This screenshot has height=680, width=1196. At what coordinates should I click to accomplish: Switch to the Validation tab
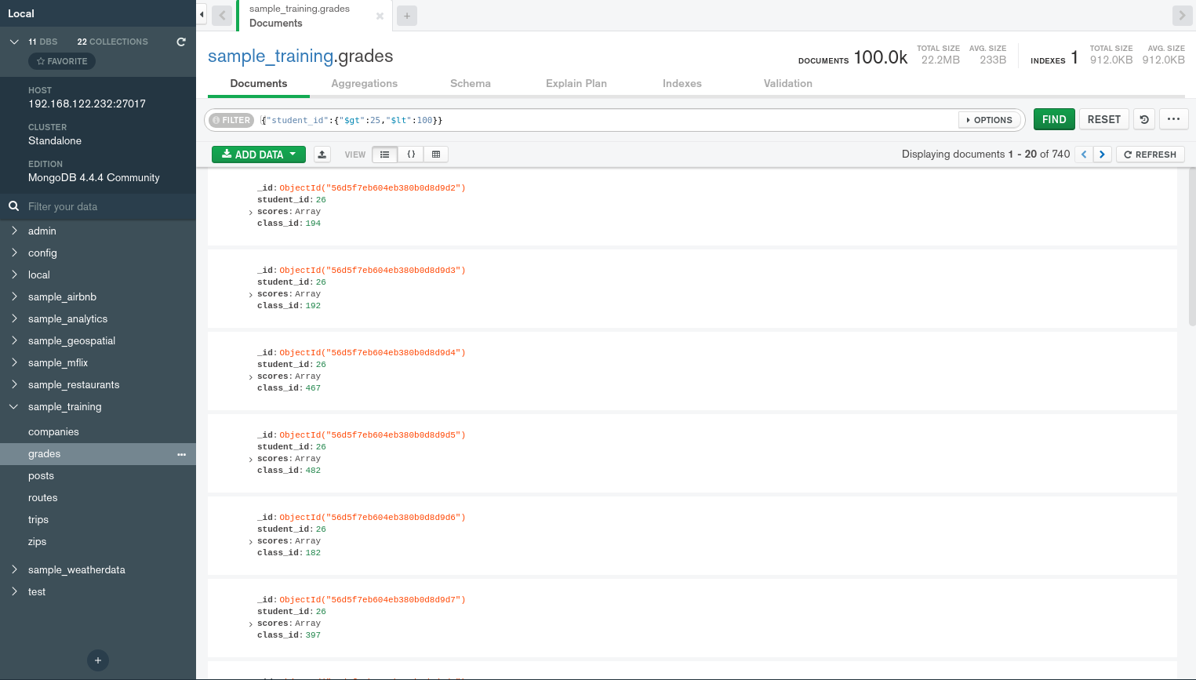(788, 83)
